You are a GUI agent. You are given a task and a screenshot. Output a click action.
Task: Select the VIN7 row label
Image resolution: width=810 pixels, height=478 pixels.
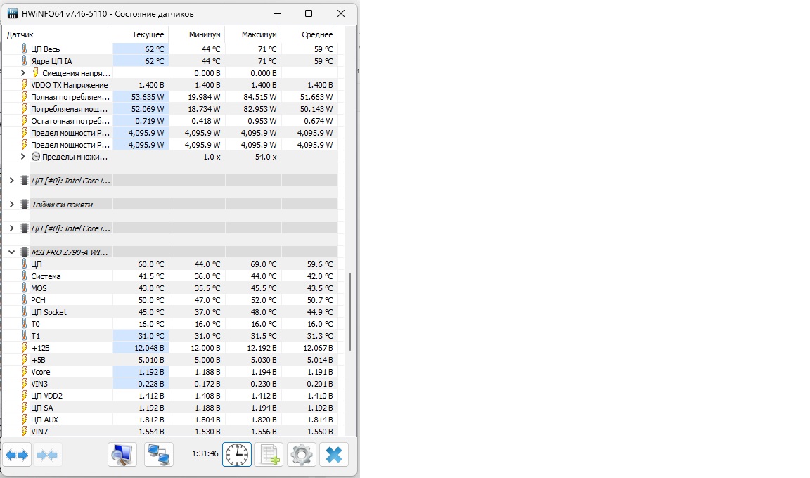[x=39, y=432]
